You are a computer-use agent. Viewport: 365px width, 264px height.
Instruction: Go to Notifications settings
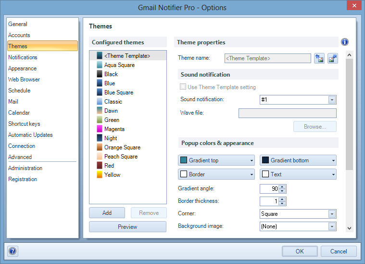click(23, 57)
